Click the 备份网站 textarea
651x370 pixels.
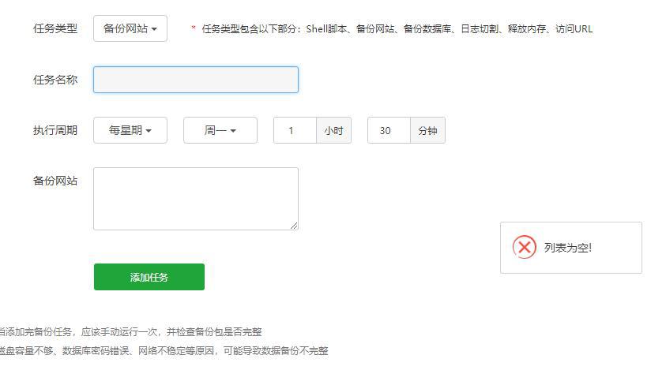coord(196,199)
